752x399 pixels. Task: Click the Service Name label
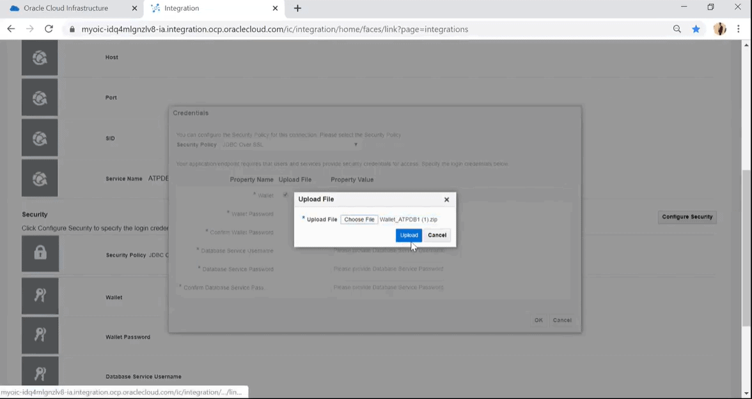[124, 179]
